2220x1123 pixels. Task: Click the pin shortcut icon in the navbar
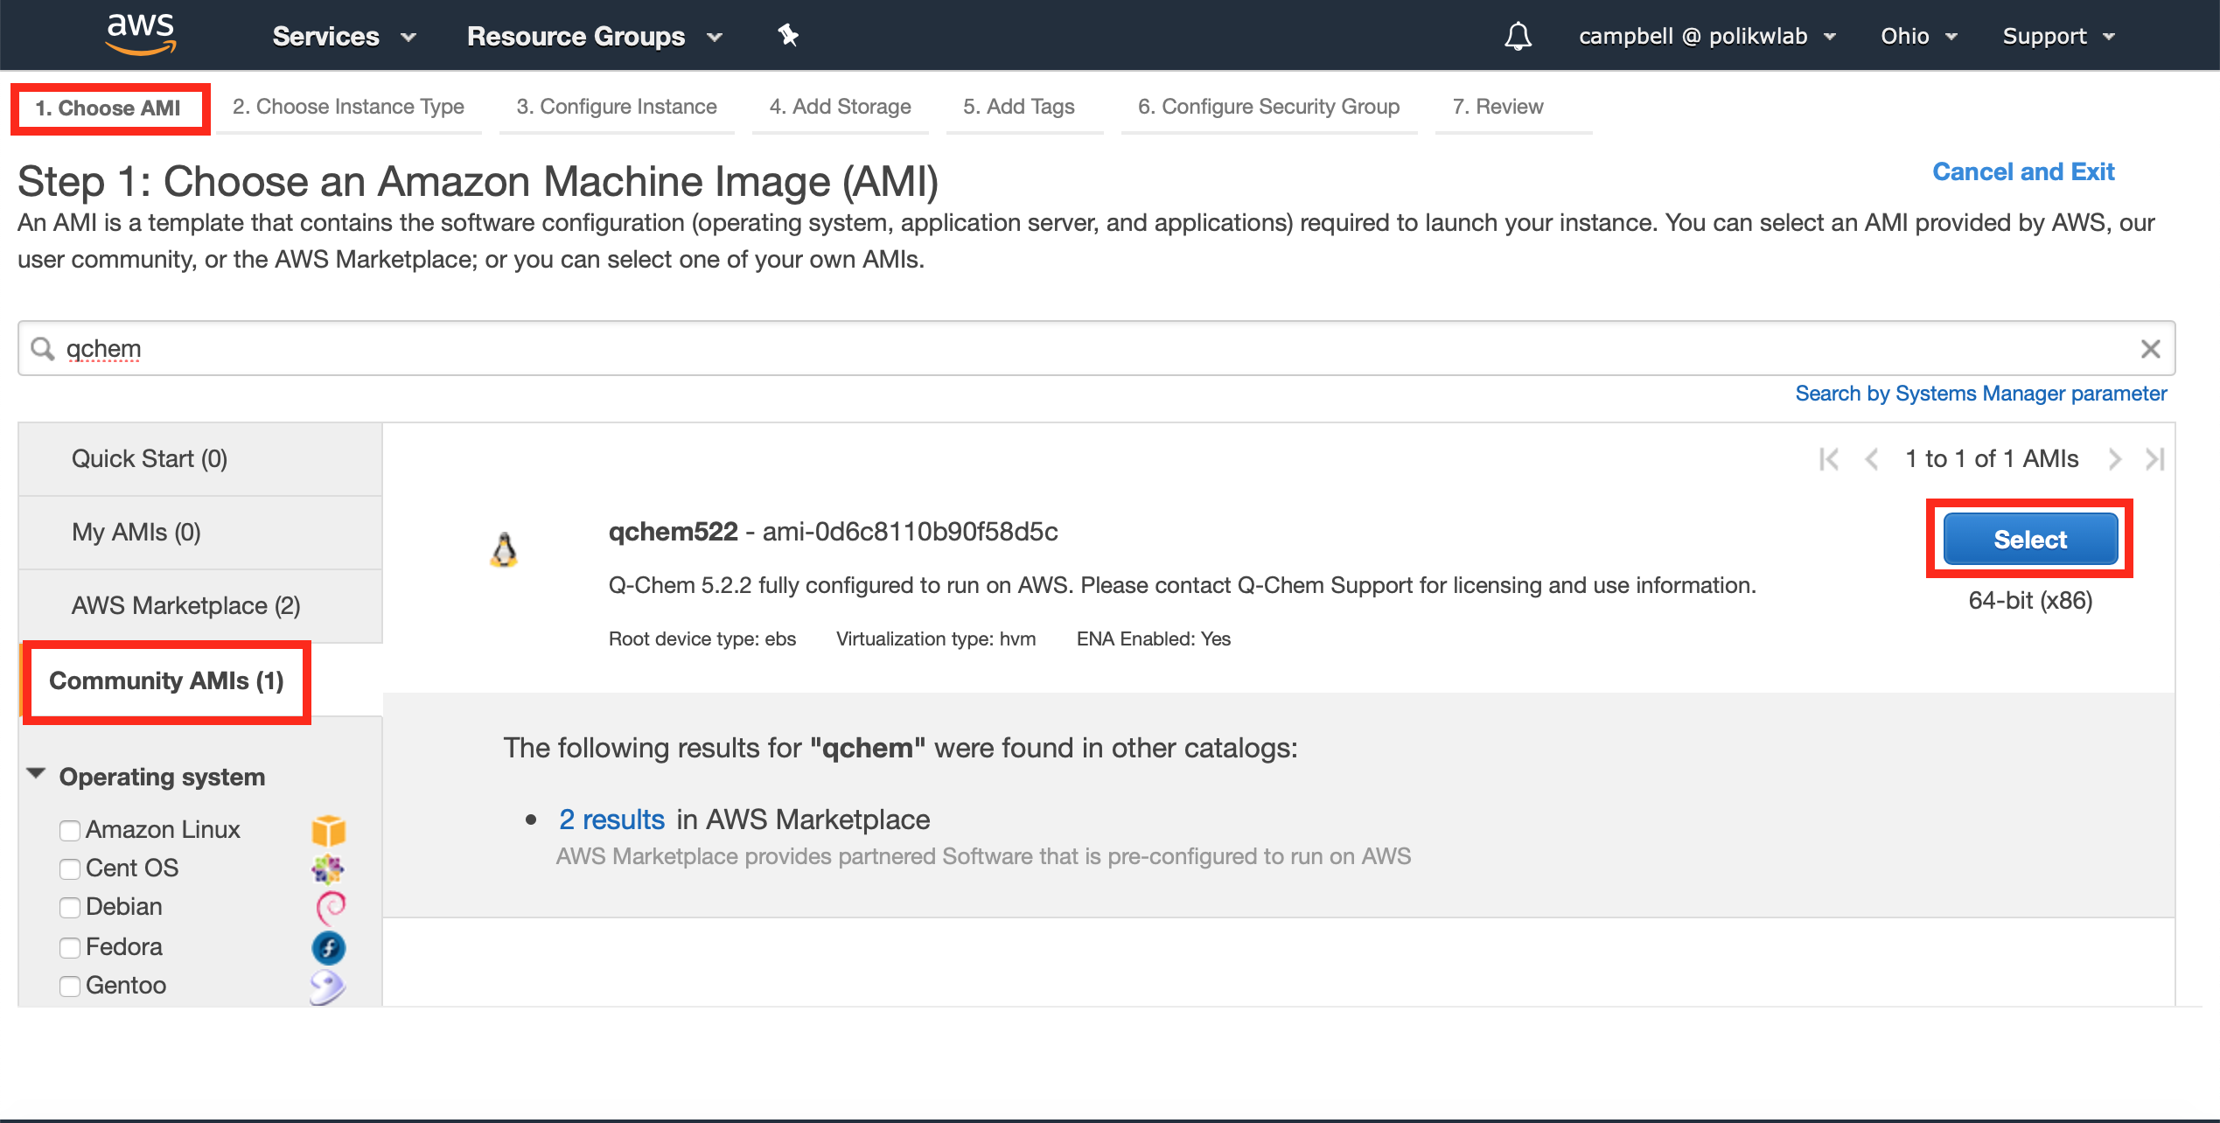788,35
